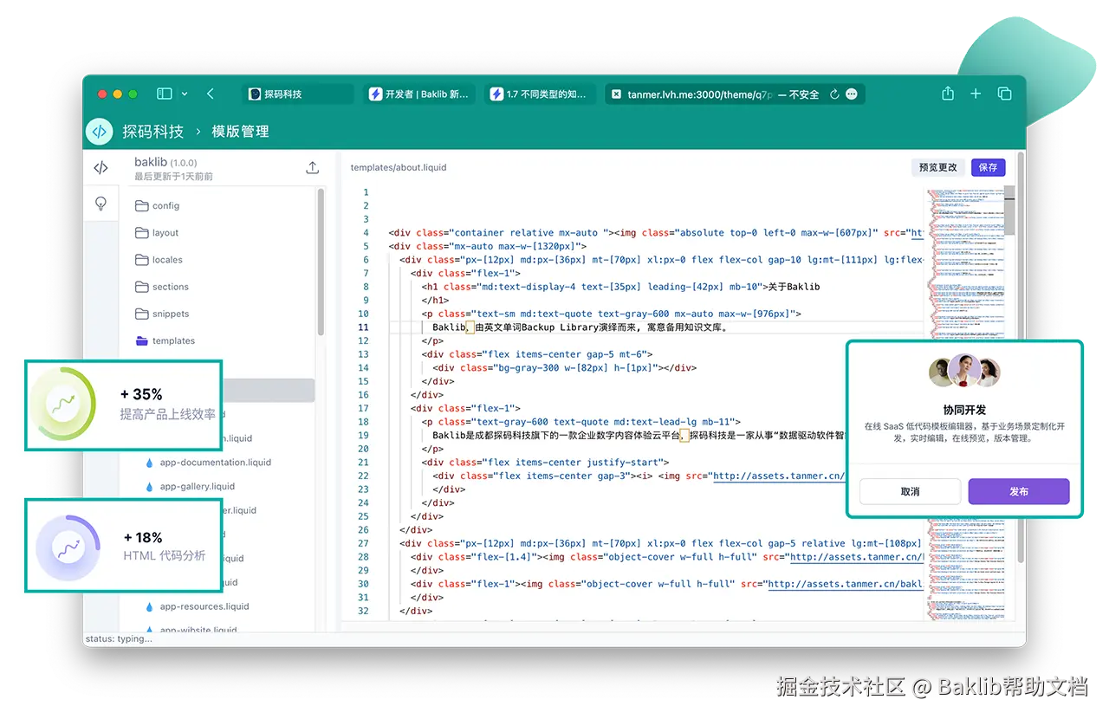Select the lightbulb sidebar icon
The image size is (1109, 719).
(101, 204)
